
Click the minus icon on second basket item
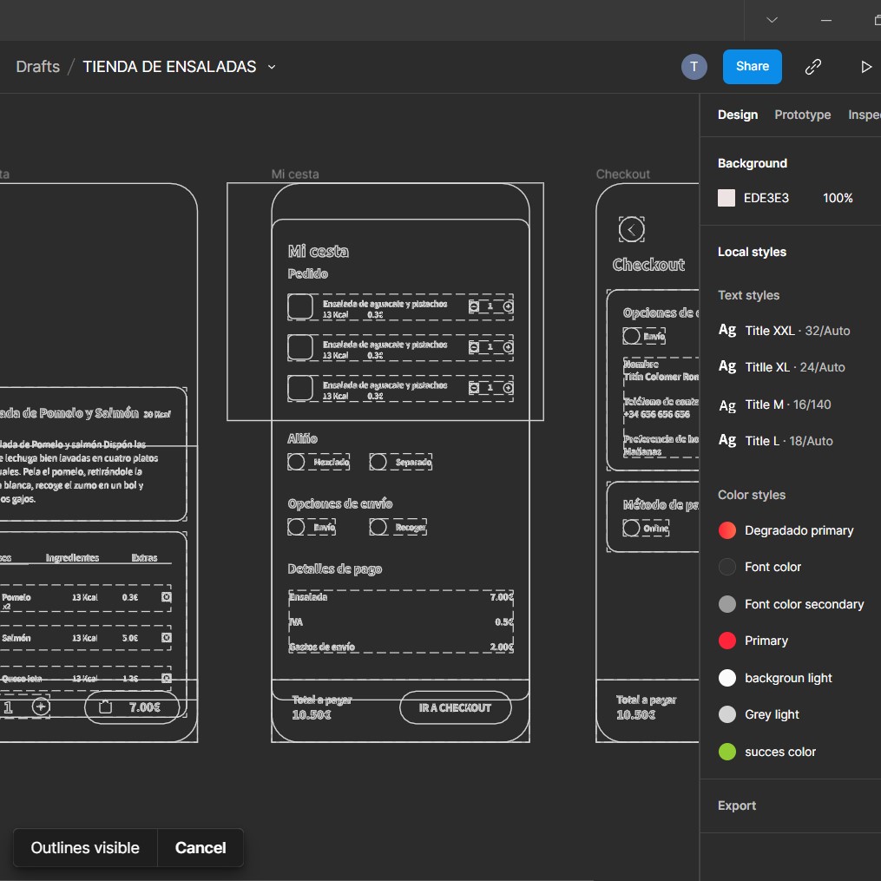(x=474, y=347)
